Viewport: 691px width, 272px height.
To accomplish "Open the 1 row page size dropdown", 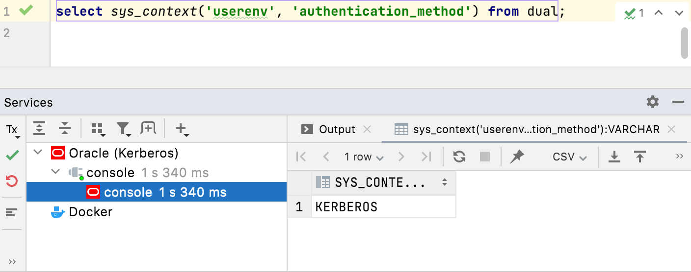I will [x=364, y=157].
